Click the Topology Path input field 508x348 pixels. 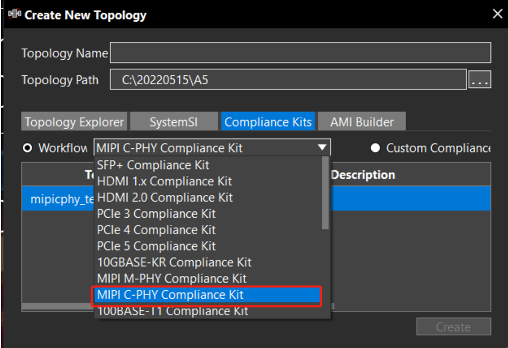coord(288,79)
